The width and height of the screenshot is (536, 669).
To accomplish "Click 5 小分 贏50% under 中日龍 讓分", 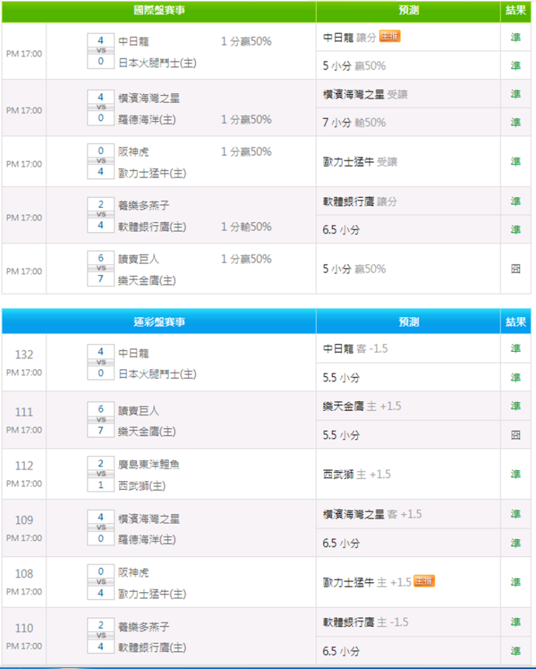I will click(354, 66).
